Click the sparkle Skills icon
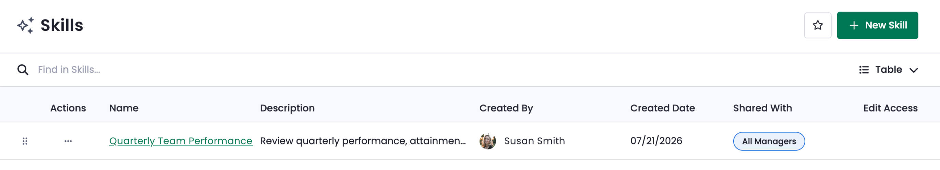Screen dimensions: 940x170 pos(26,25)
